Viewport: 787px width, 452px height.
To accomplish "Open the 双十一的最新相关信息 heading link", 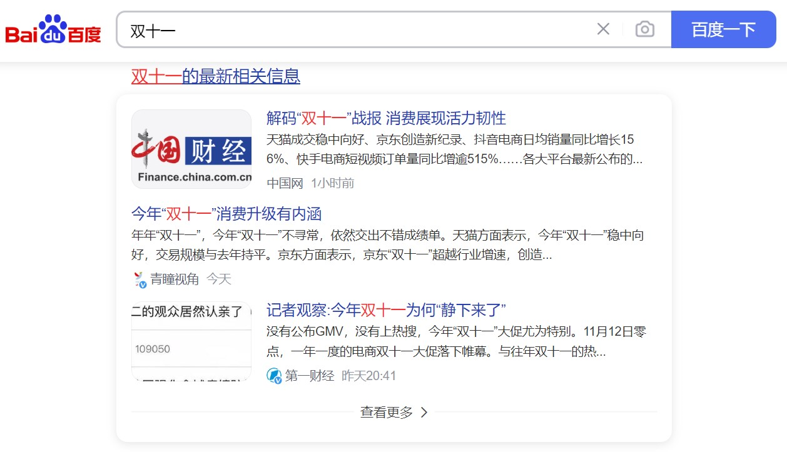I will pos(216,76).
